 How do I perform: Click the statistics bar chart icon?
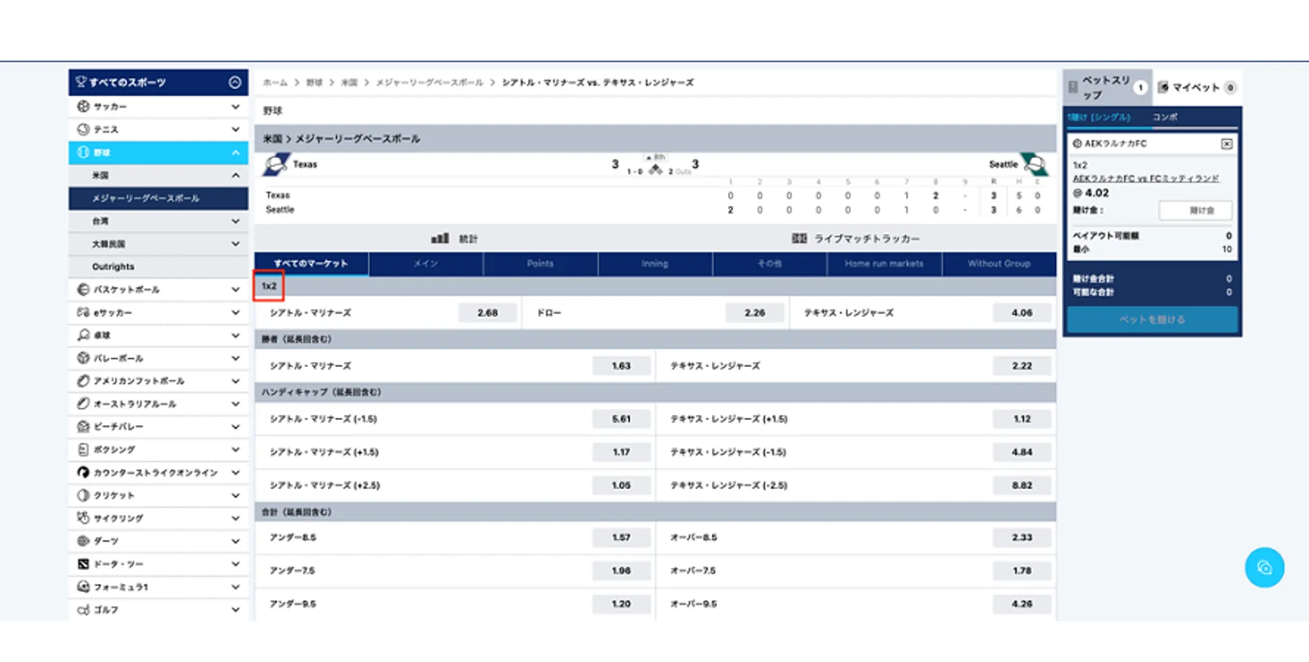tap(440, 238)
